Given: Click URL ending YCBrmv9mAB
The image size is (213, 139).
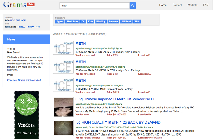Looking at the screenshot, I should pyautogui.click(x=96, y=67).
